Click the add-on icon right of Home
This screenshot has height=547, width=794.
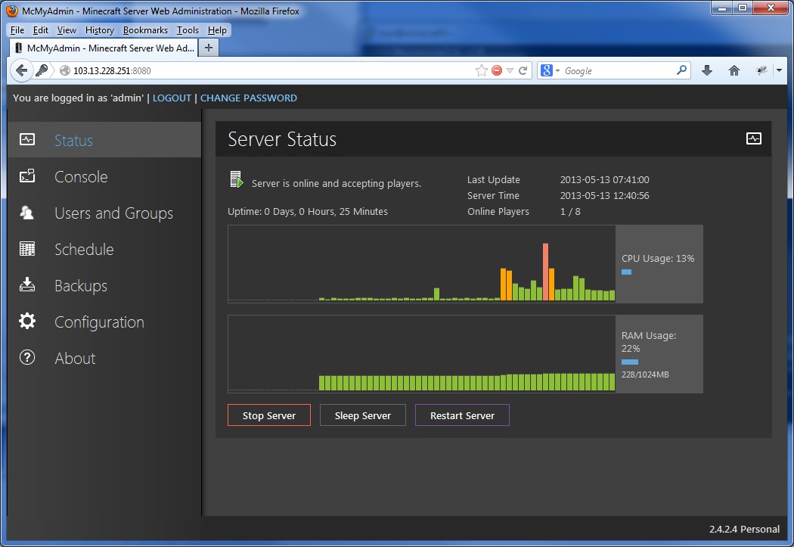[761, 70]
